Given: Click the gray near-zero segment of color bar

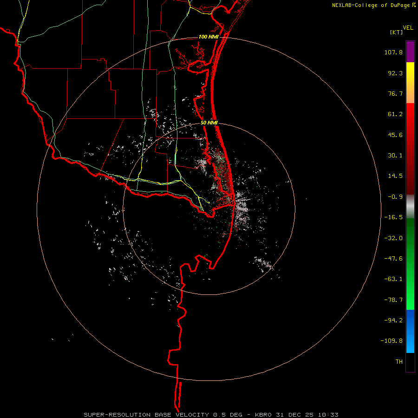Looking at the screenshot, I should [x=410, y=207].
